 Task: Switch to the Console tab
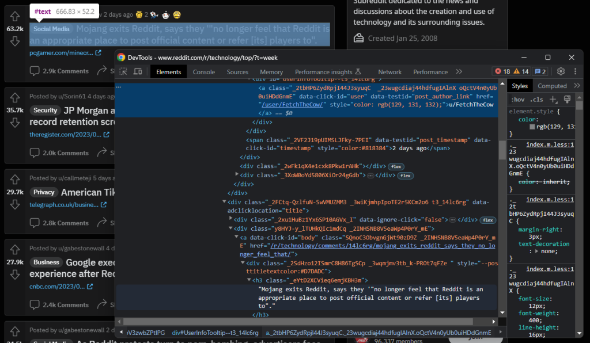[x=203, y=72]
